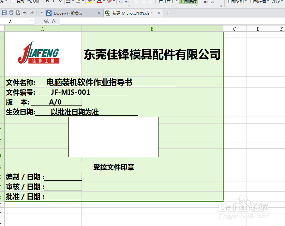This screenshot has height=226, width=285.
Task: Select the JIAFENG logo image
Action: click(38, 53)
